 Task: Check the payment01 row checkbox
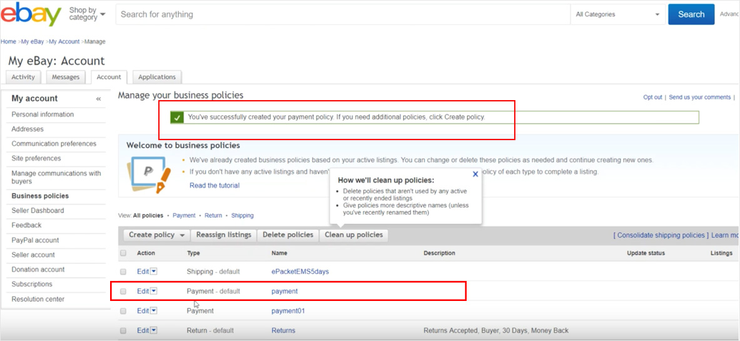tap(123, 311)
